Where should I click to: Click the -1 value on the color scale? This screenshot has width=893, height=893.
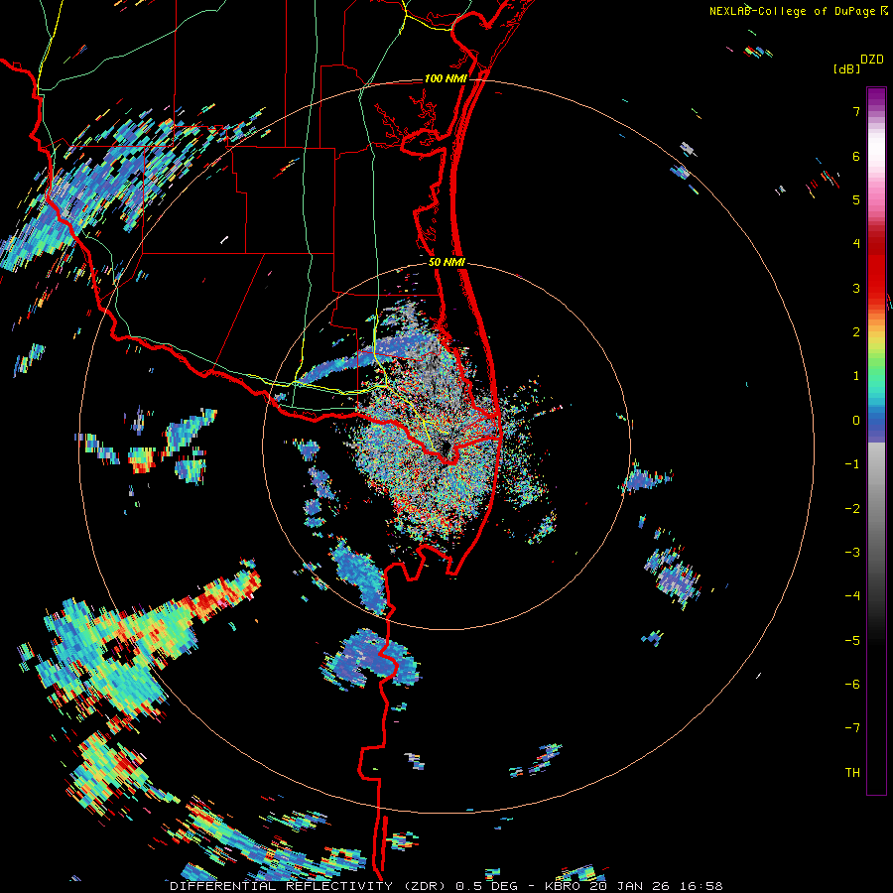pos(852,464)
